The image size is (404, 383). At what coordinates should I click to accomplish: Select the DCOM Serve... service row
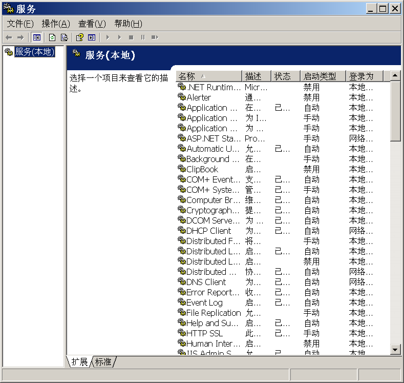coord(283,220)
